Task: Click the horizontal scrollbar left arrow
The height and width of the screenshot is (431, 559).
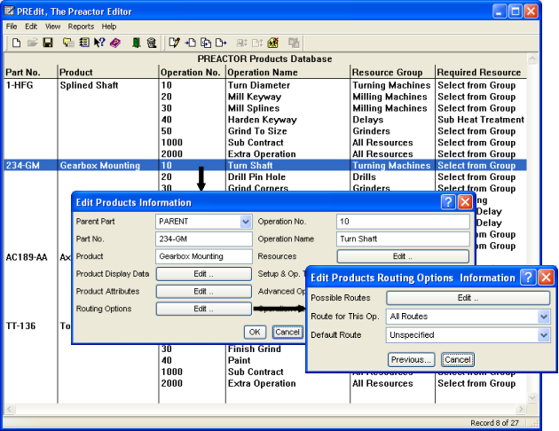Action: tap(9, 409)
